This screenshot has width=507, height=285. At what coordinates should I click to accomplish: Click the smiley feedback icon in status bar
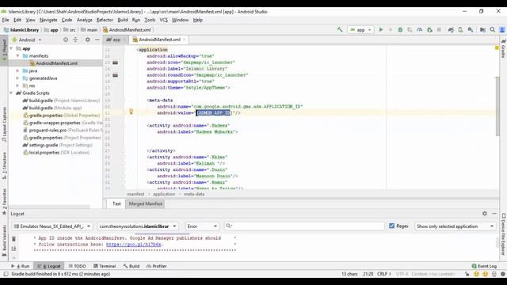[476, 274]
